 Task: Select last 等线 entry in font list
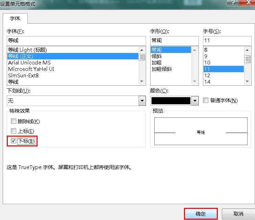click(x=73, y=82)
